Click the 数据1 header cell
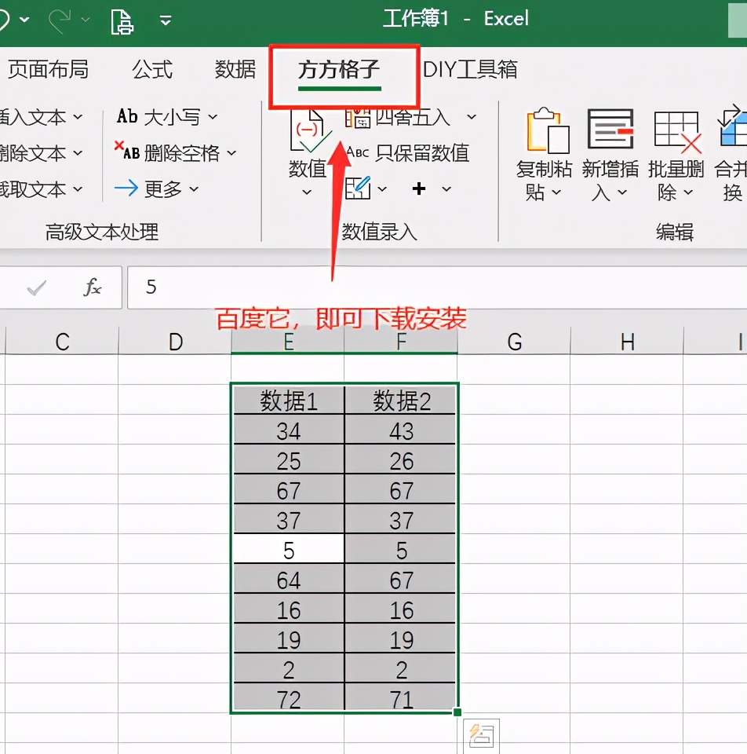This screenshot has width=747, height=754. (x=288, y=400)
